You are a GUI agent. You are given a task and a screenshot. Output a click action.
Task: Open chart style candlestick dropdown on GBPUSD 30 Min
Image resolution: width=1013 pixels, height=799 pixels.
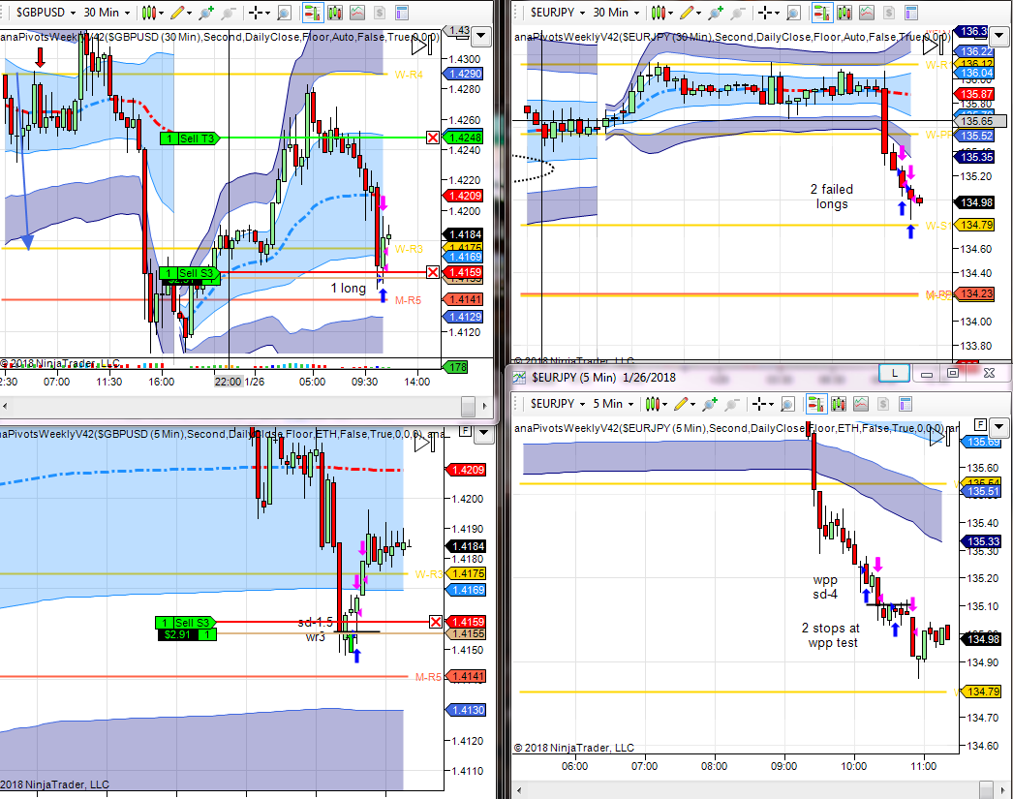152,13
